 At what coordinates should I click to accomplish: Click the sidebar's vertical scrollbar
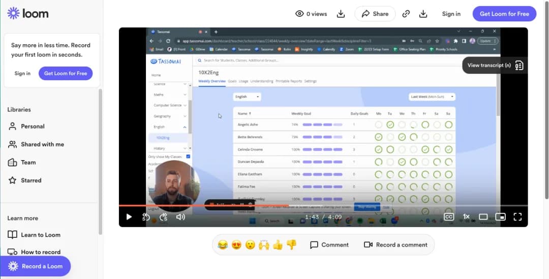(x=101, y=162)
